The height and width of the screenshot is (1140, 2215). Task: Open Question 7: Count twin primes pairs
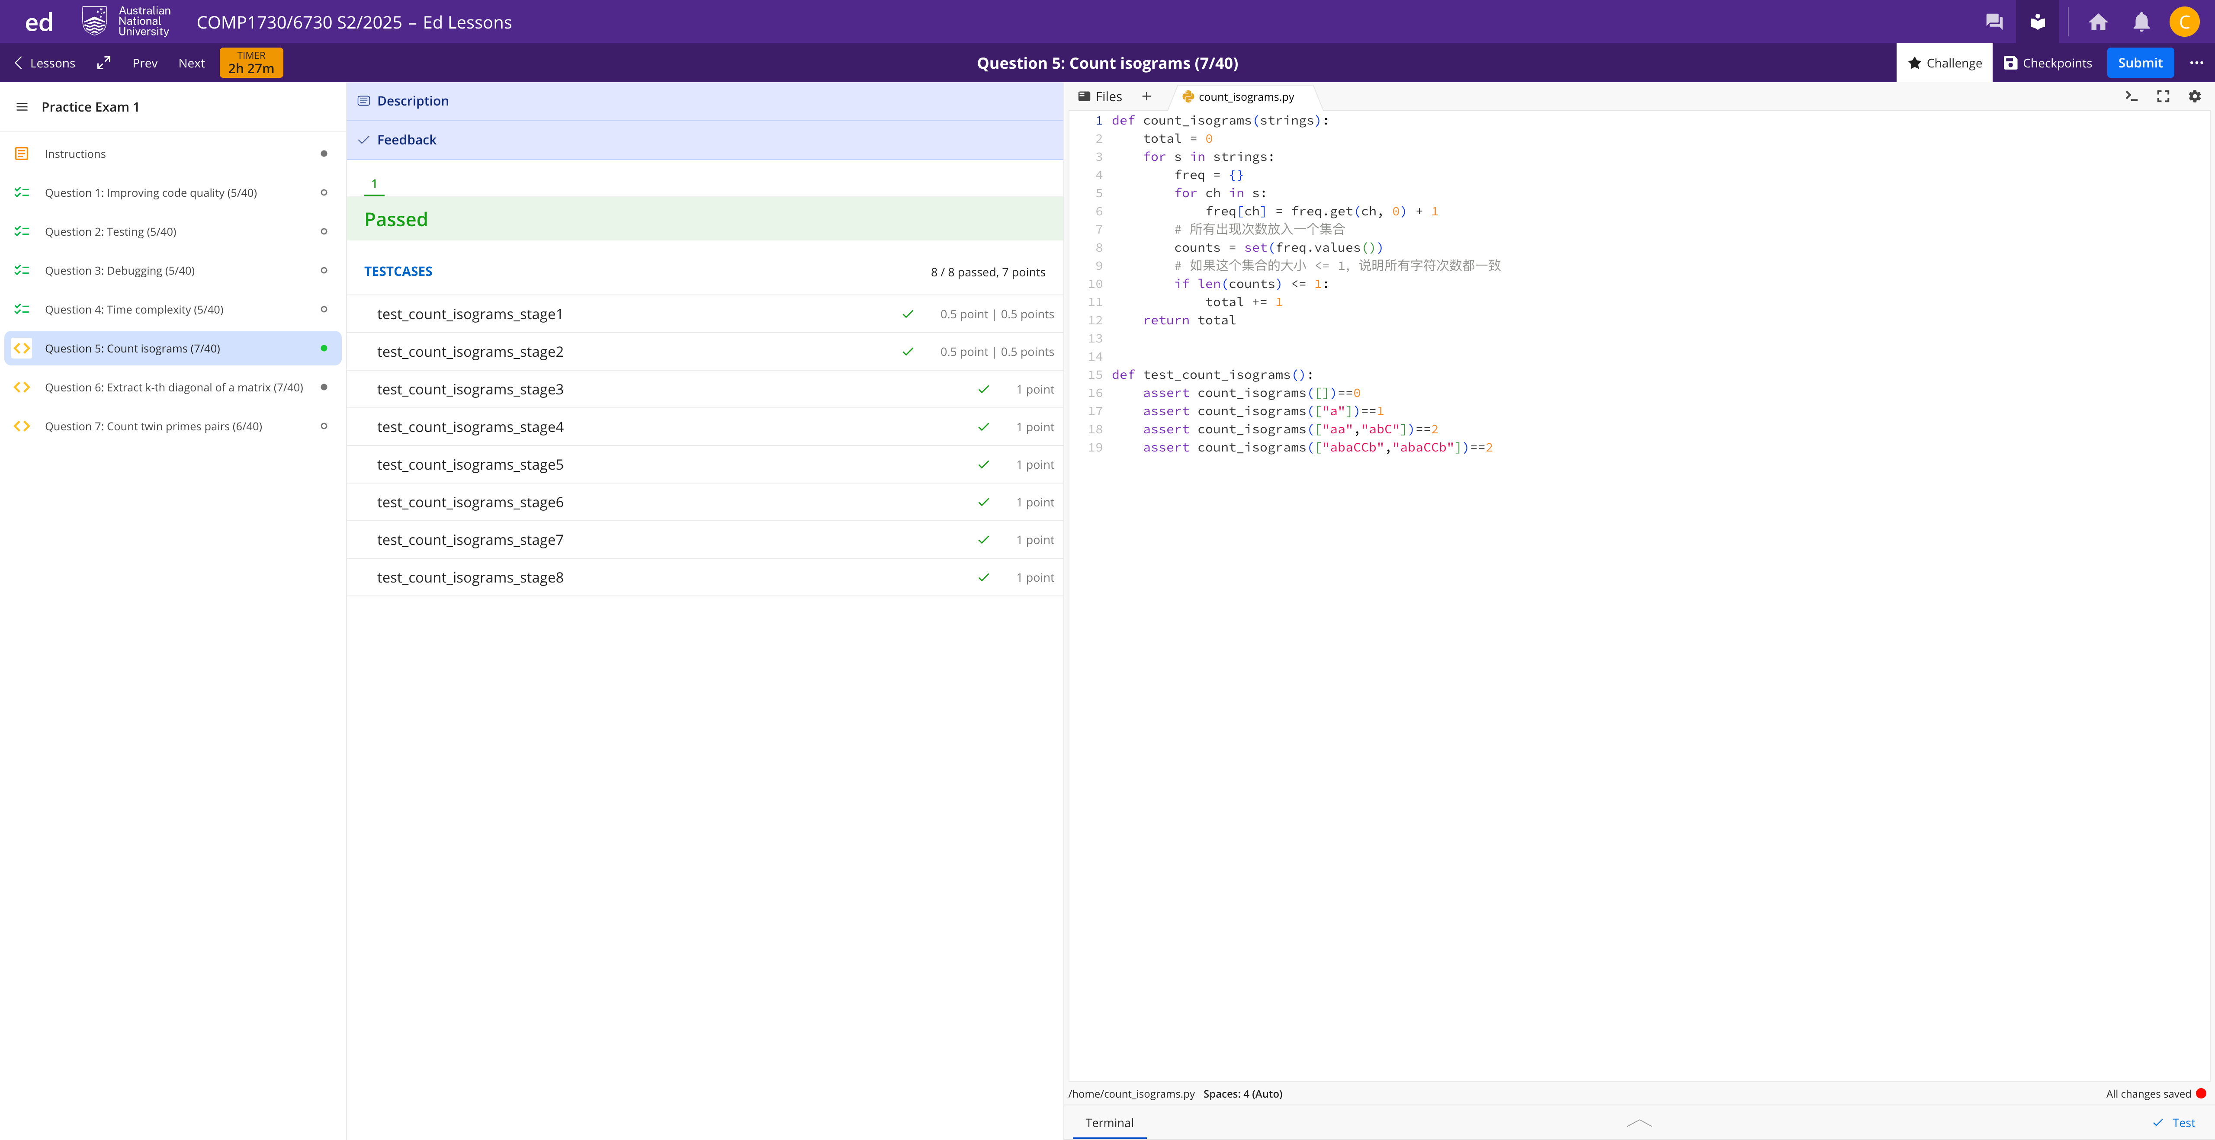coord(173,426)
